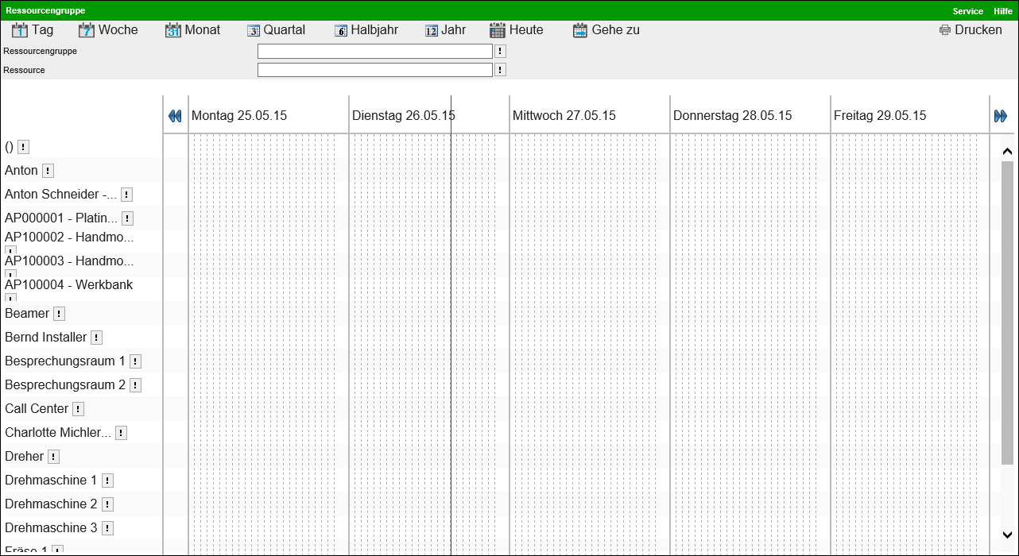Image resolution: width=1019 pixels, height=556 pixels.
Task: Click the scrollbar down arrow
Action: tap(1007, 535)
